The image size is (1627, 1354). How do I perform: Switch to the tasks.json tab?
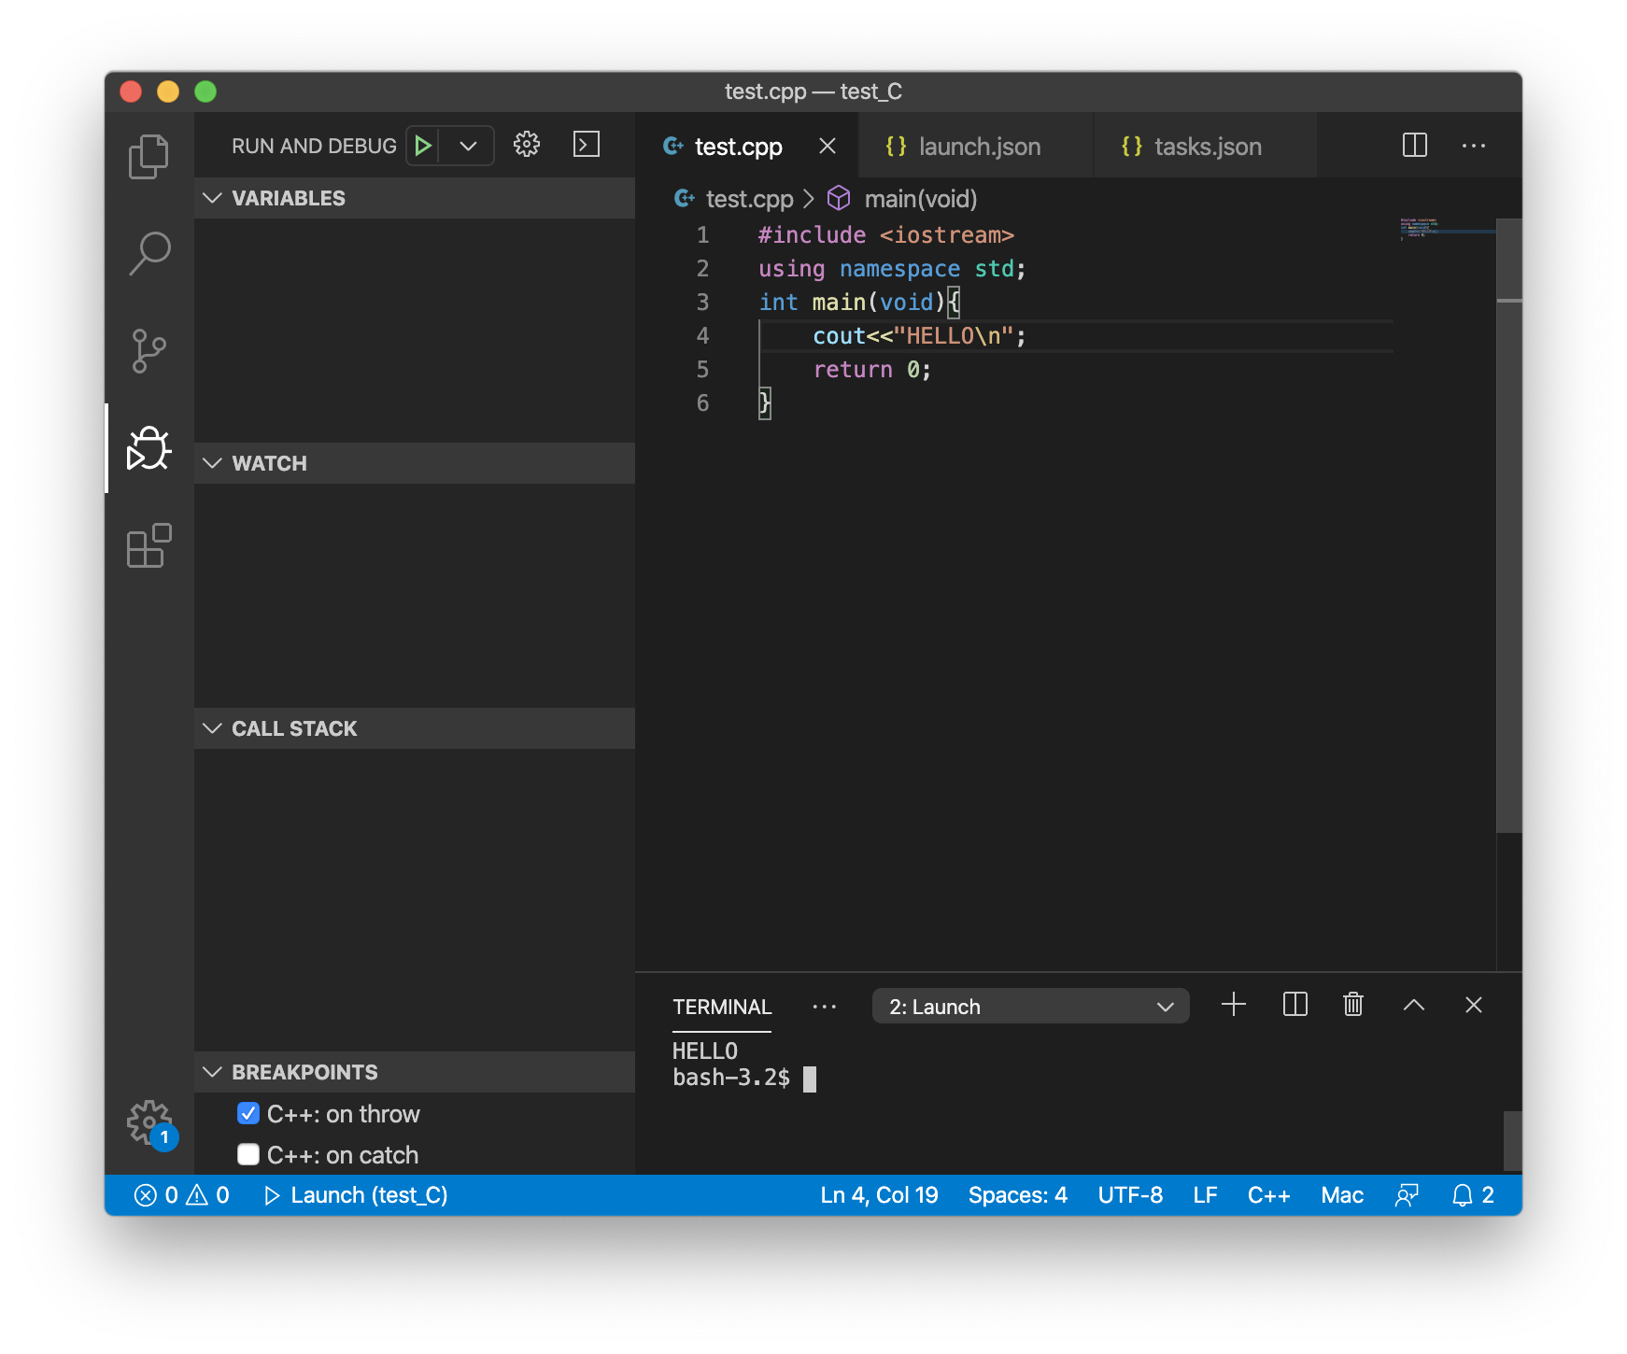pyautogui.click(x=1206, y=146)
